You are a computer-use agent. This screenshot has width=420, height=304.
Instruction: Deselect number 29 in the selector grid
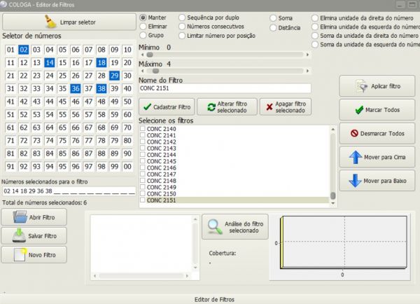[x=114, y=76]
